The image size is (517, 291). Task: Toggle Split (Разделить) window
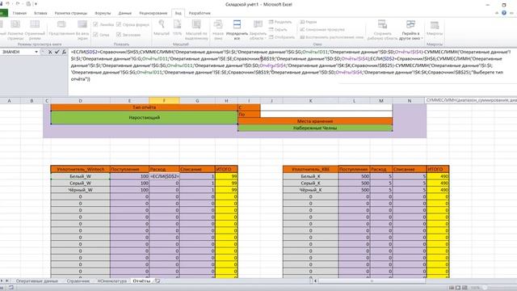pos(280,22)
